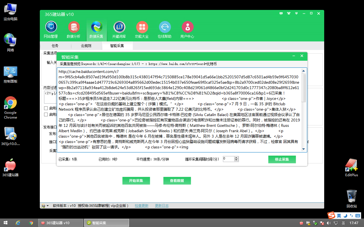Viewport: 364px width, 227px height.
Task: Minimize the 智能采集 dialog
Action: coord(294,56)
